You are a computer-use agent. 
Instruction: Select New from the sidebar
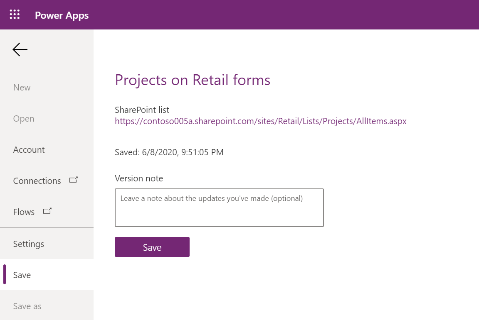tap(22, 87)
